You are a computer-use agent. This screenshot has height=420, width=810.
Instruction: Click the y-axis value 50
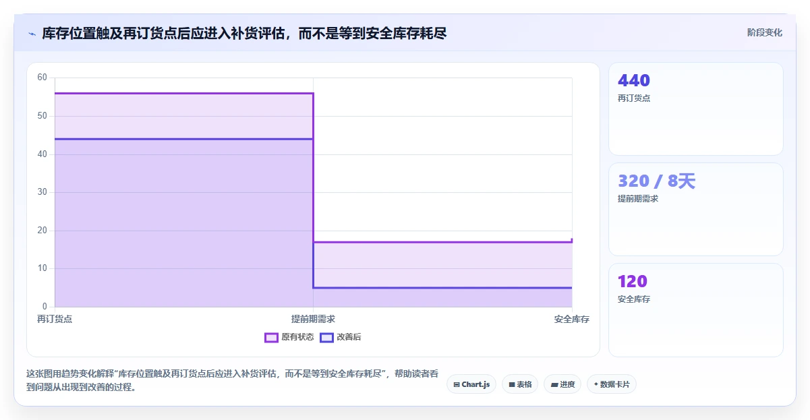[x=42, y=116]
